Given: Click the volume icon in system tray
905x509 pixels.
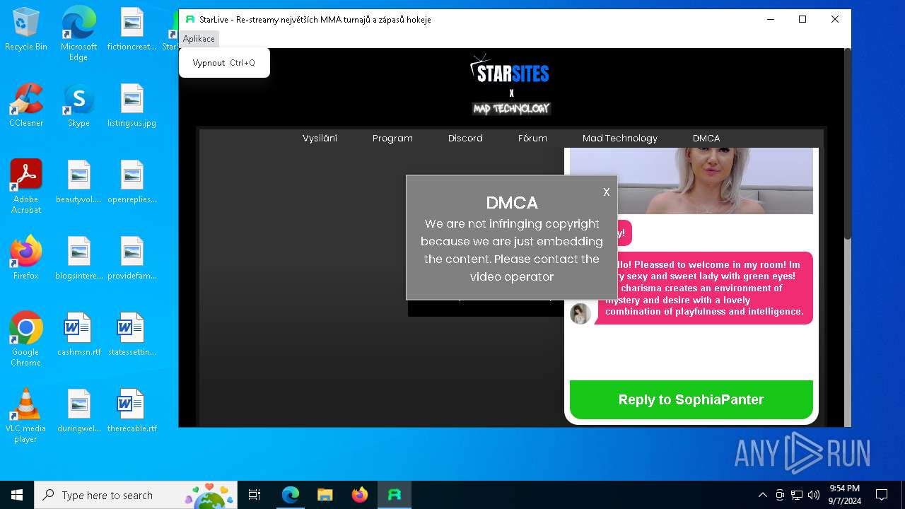Looking at the screenshot, I should pos(813,495).
